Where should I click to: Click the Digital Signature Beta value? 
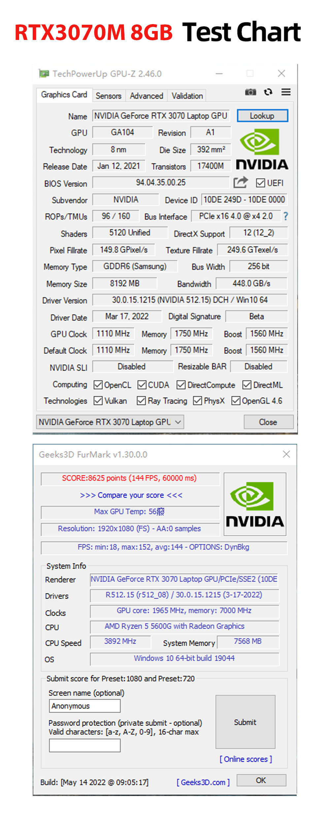[x=256, y=316]
